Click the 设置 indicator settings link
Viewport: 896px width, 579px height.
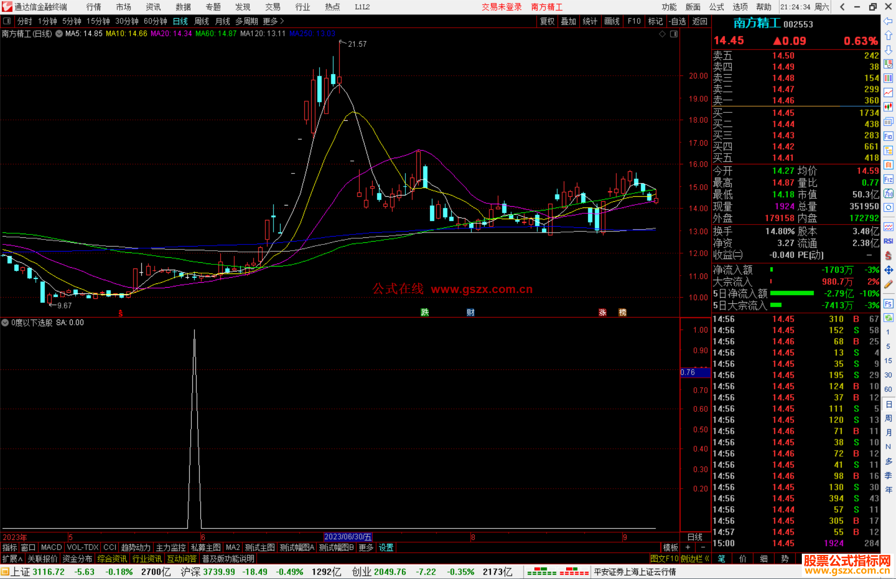pyautogui.click(x=386, y=547)
